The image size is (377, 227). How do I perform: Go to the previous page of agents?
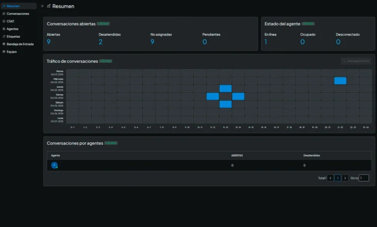(330, 178)
